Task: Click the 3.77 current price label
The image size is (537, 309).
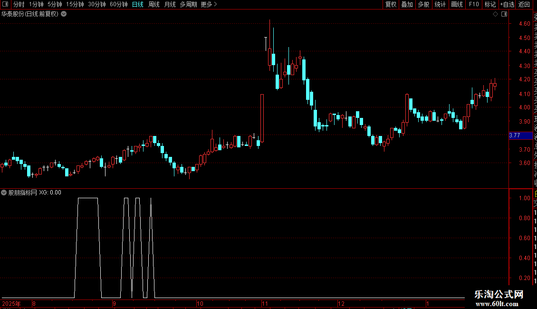Action: (x=520, y=135)
